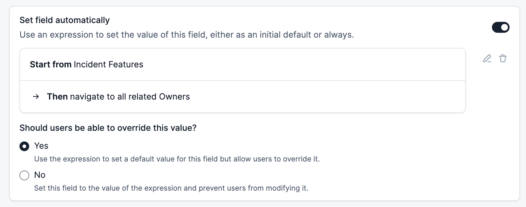The width and height of the screenshot is (526, 207).
Task: Click the pencil icon to edit expression
Action: click(487, 58)
